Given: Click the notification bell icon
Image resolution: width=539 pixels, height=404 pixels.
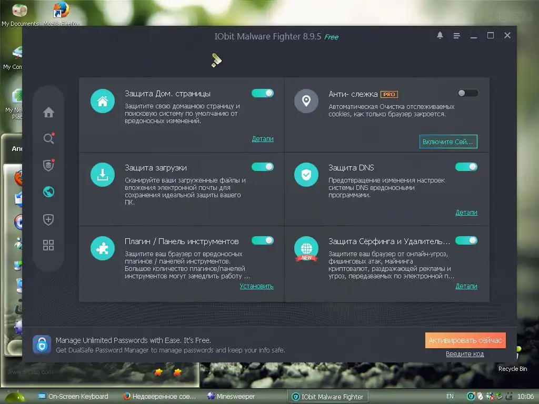Looking at the screenshot, I should tap(440, 35).
